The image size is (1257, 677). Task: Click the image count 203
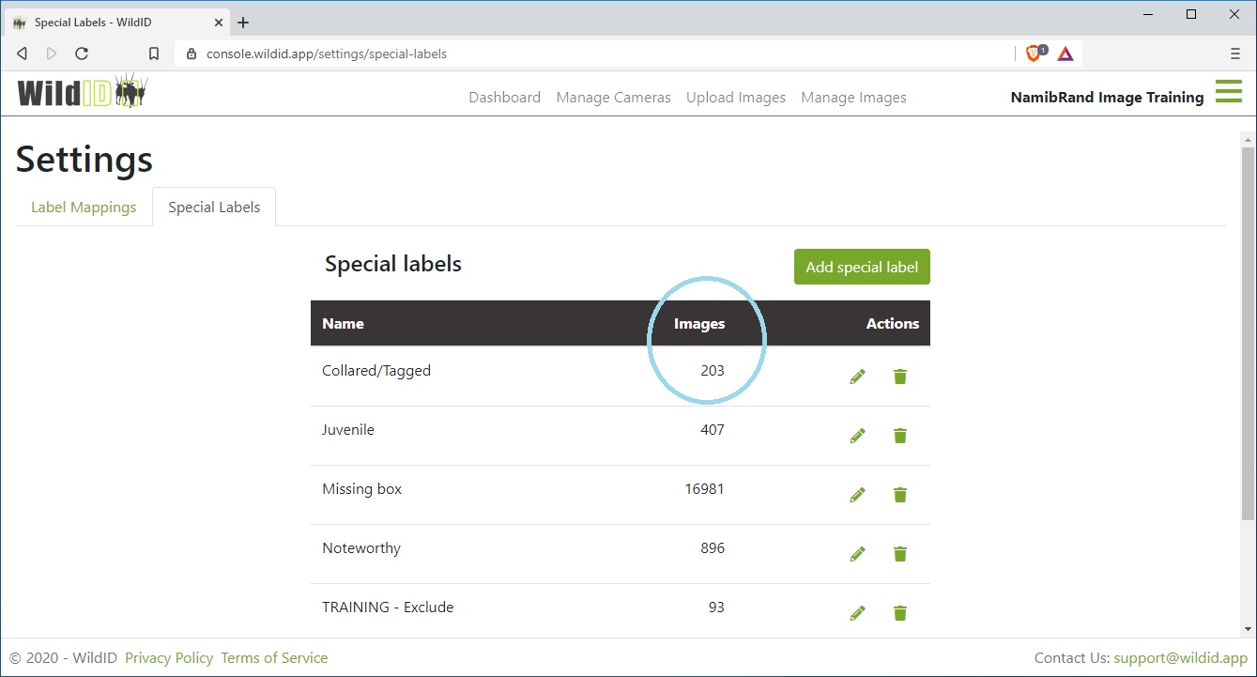(713, 371)
